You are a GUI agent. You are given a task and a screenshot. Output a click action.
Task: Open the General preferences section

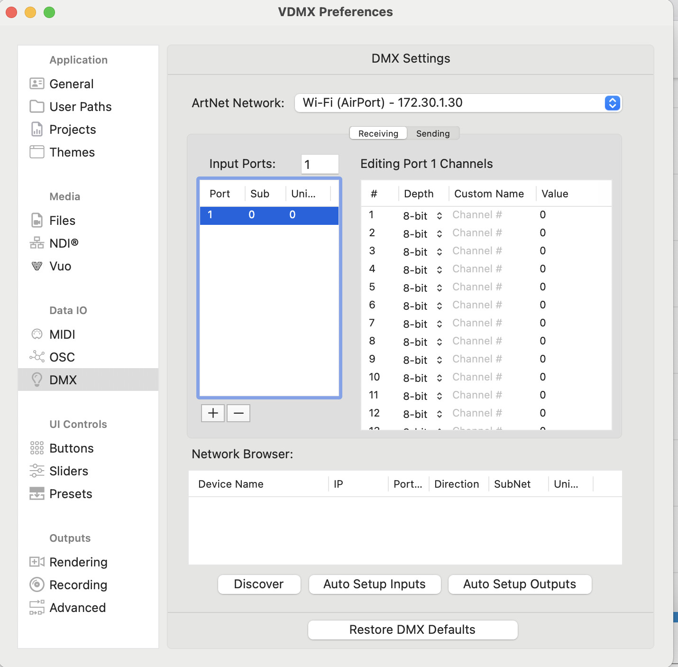[72, 83]
